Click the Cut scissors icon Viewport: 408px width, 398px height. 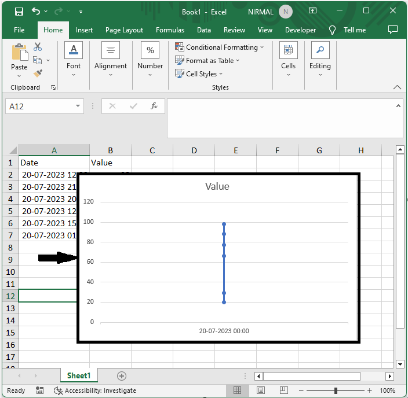38,47
